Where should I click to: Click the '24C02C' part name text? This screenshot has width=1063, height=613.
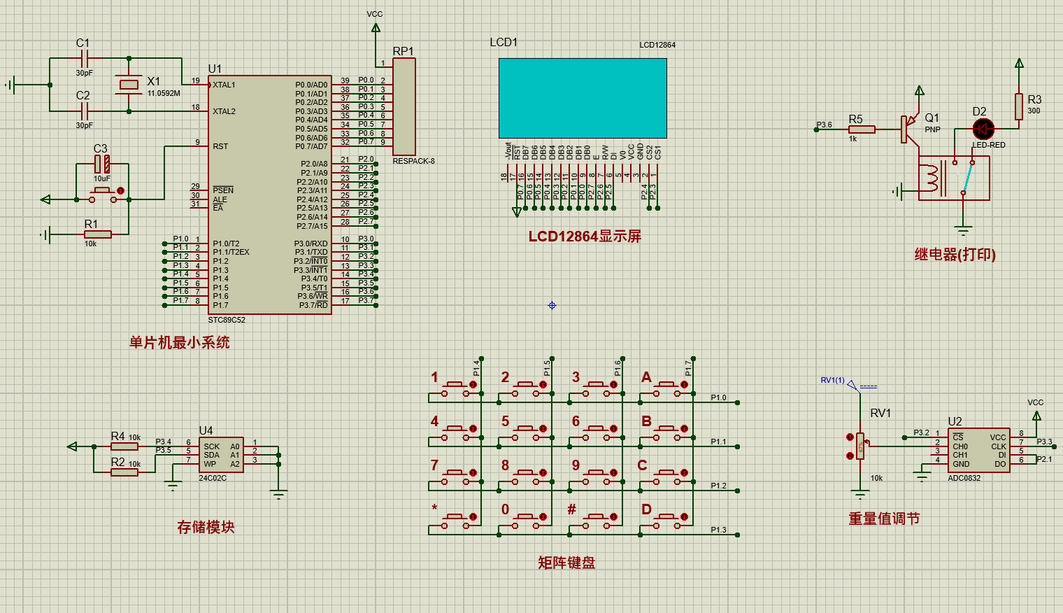(213, 478)
